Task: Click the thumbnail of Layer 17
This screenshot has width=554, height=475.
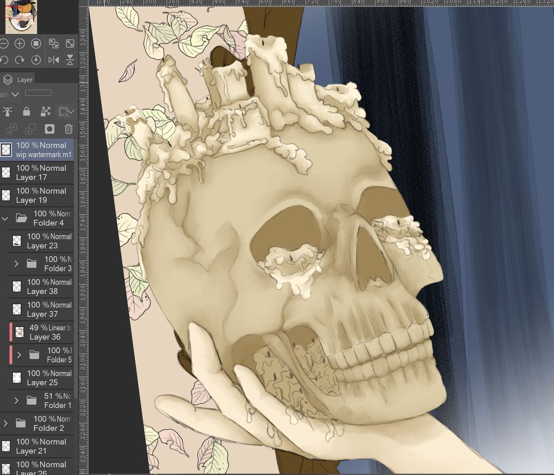Action: click(x=6, y=172)
